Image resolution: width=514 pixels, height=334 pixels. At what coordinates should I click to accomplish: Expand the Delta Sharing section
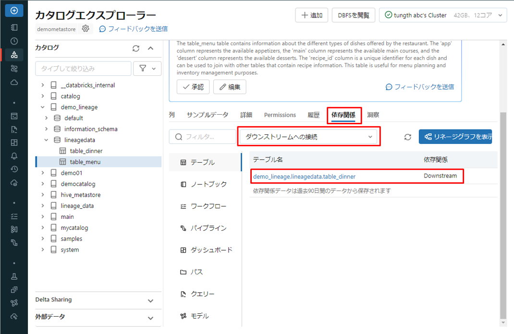[150, 300]
